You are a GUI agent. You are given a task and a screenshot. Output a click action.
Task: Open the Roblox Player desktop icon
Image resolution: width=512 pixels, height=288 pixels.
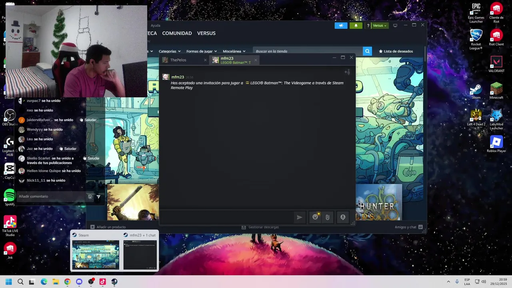click(x=496, y=144)
